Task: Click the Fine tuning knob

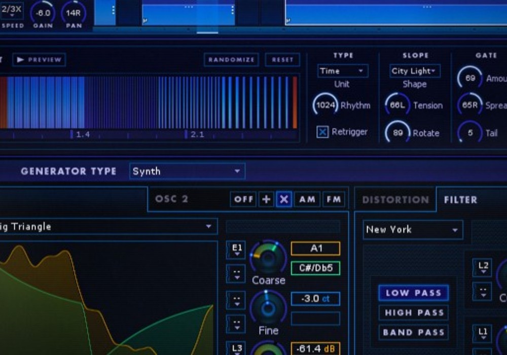Action: point(268,308)
